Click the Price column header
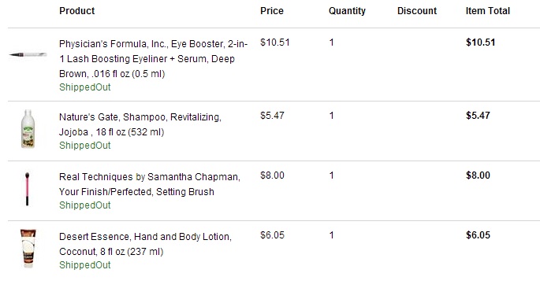Image resolution: width=540 pixels, height=288 pixels. tap(272, 11)
